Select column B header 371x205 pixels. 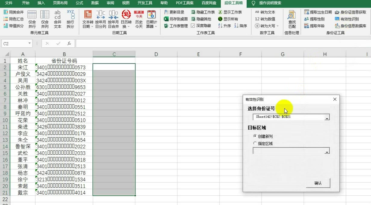coord(64,54)
